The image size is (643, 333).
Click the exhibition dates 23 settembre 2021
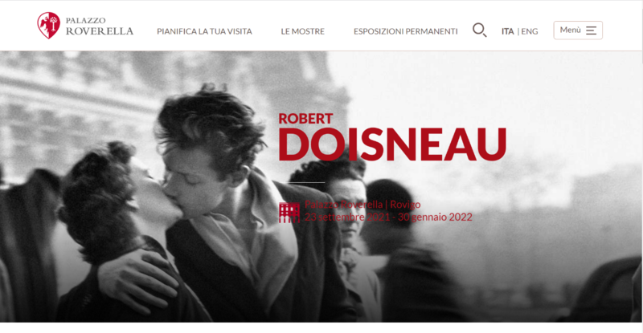pos(346,217)
